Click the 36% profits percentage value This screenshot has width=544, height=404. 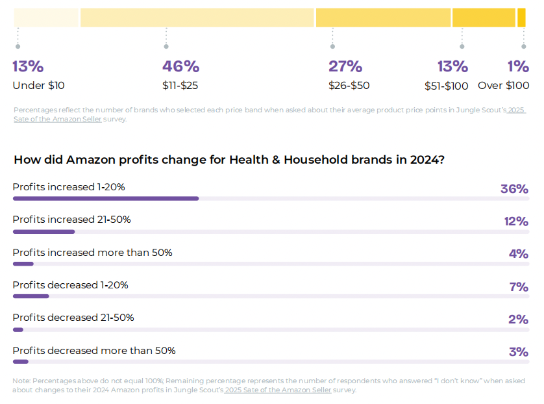tap(514, 189)
